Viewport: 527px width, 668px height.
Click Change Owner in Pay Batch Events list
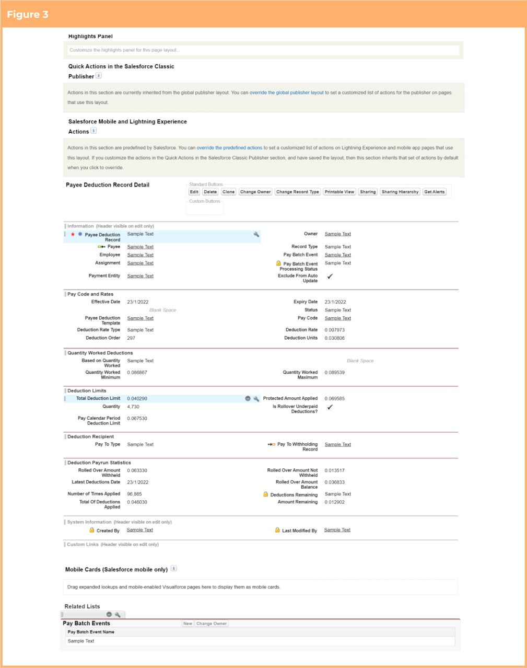212,624
